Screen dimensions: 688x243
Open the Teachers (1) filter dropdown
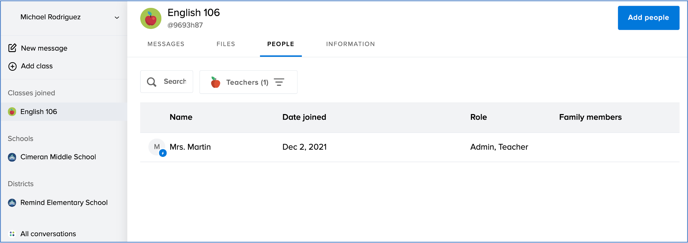(247, 82)
